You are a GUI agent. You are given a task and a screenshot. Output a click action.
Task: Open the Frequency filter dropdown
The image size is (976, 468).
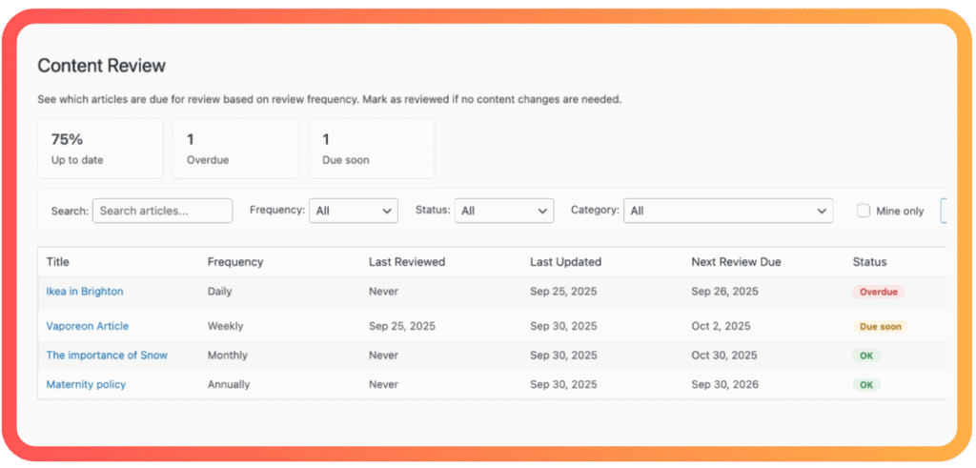click(x=353, y=211)
